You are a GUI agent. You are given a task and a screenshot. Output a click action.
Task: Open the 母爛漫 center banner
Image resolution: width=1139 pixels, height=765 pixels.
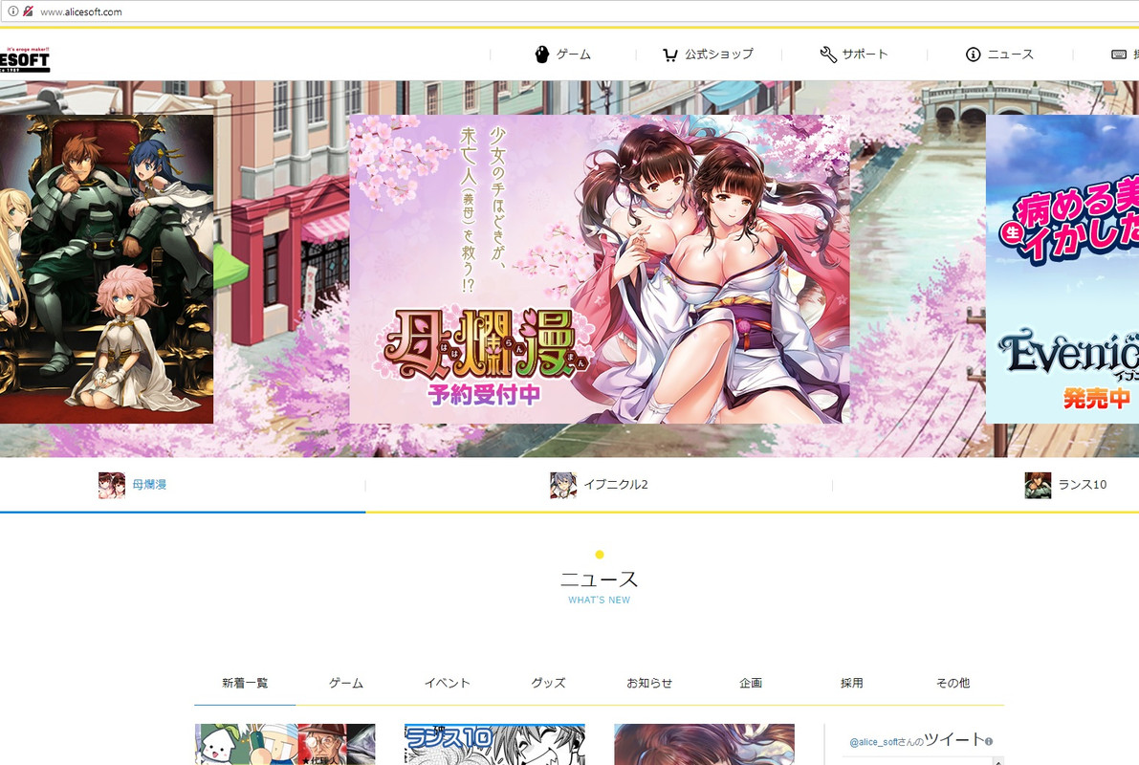coord(600,269)
